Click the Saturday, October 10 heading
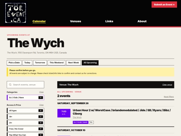Viewport: 181px width, 136px height. [x=71, y=130]
